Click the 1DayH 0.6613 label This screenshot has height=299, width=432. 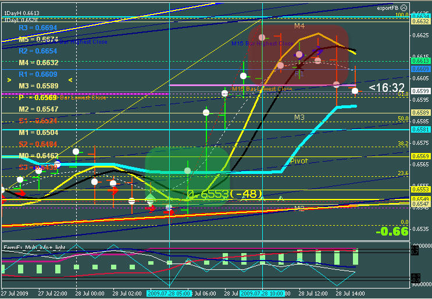[x=22, y=13]
